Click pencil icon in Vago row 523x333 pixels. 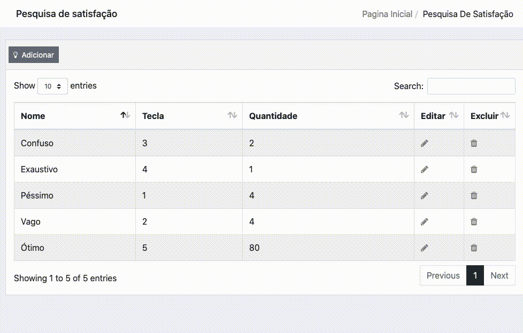pyautogui.click(x=424, y=221)
